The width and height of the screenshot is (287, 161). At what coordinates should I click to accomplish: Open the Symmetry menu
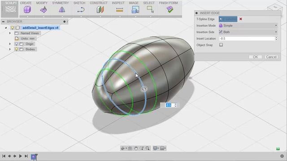pyautogui.click(x=61, y=3)
